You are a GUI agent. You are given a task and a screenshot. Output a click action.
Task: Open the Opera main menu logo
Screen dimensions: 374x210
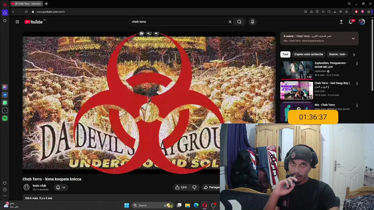[5, 5]
